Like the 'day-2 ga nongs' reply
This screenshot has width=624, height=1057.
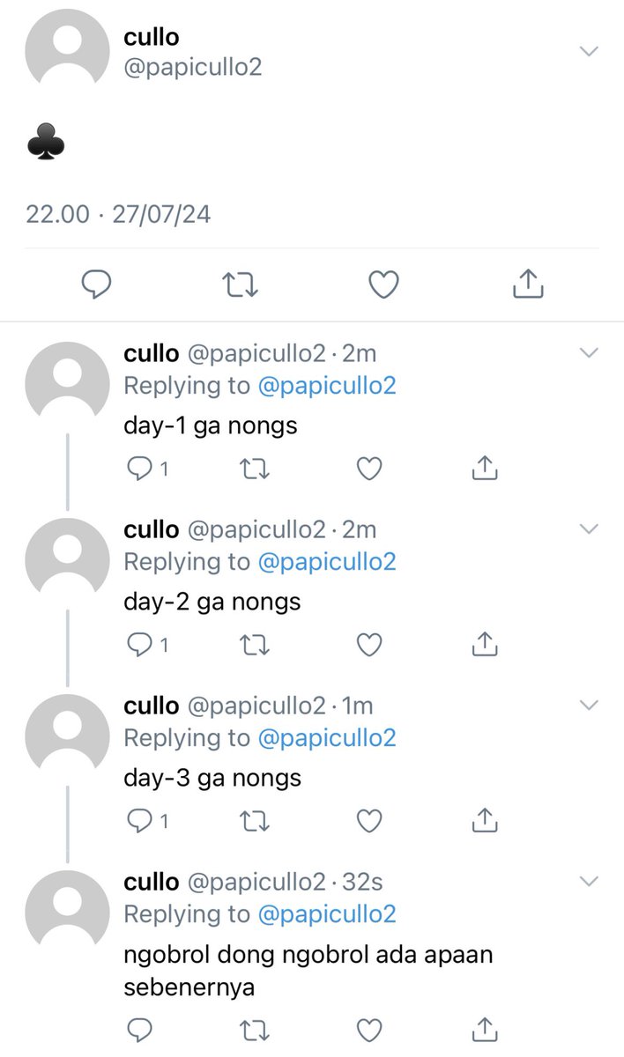click(x=368, y=646)
